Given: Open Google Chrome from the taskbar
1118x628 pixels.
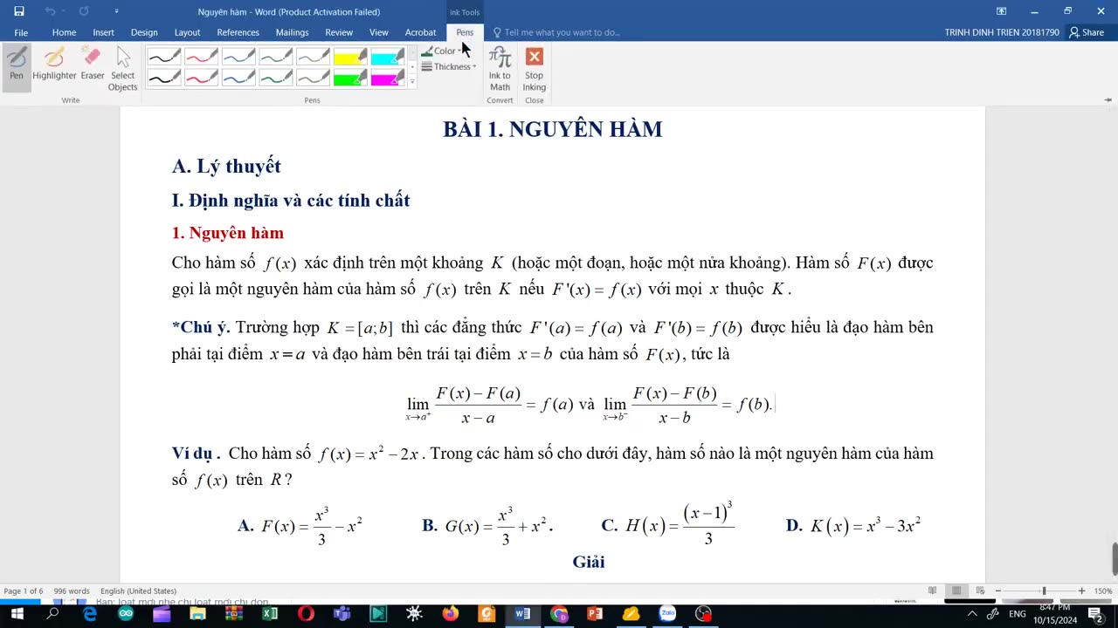Looking at the screenshot, I should tap(559, 614).
